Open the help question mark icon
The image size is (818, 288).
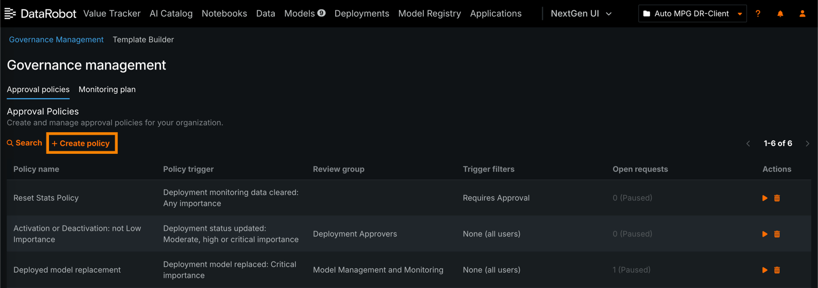point(758,14)
